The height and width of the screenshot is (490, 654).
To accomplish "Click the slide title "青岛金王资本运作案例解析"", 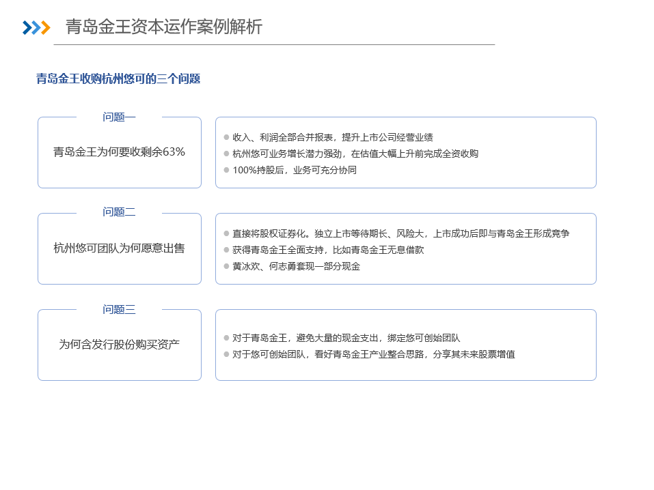I will point(164,27).
